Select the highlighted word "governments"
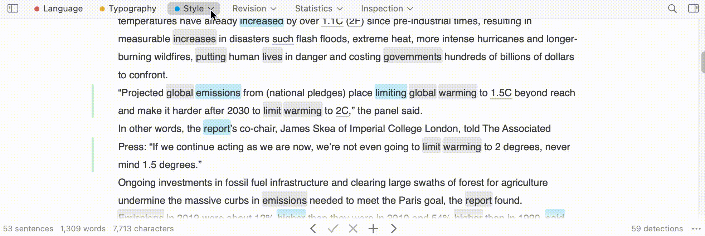Image resolution: width=705 pixels, height=236 pixels. (413, 56)
